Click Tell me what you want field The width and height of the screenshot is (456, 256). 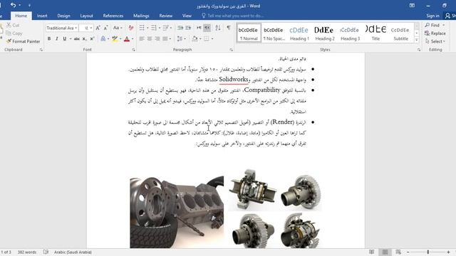(x=233, y=16)
